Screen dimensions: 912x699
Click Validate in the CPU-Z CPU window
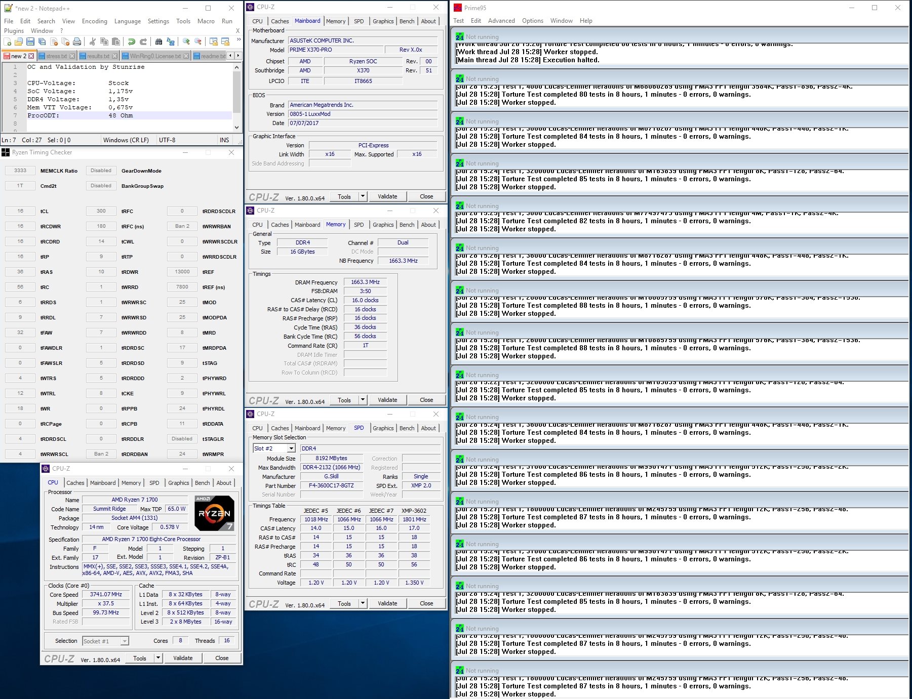(183, 658)
